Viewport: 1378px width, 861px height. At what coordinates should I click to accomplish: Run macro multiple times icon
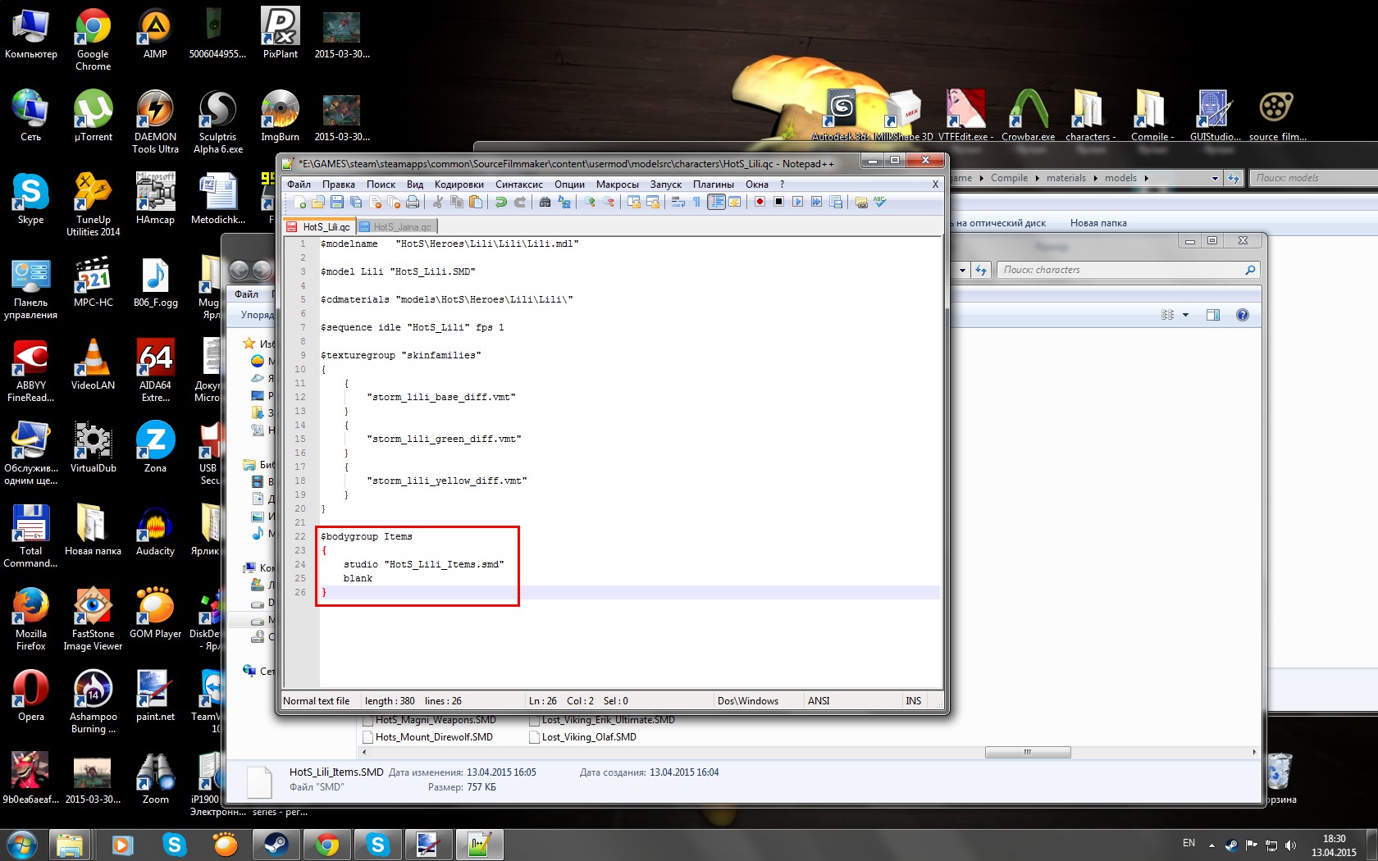pyautogui.click(x=817, y=203)
